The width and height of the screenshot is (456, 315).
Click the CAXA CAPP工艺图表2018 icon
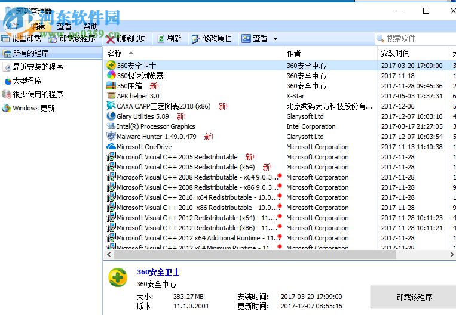coord(111,106)
